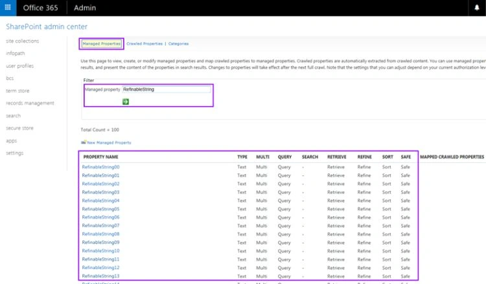The image size is (486, 284).
Task: Open RefinableString07 property
Action: (100, 226)
